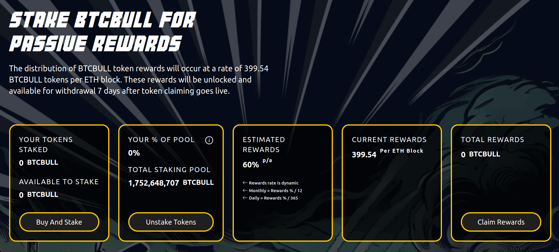Click the Total Staking Pool label
Screen dimensions: 559x252
[x=169, y=170]
